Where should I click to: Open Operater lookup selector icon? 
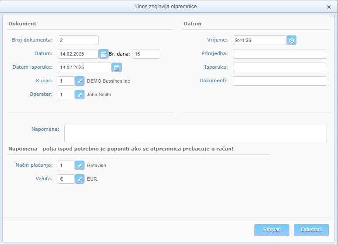click(x=80, y=94)
